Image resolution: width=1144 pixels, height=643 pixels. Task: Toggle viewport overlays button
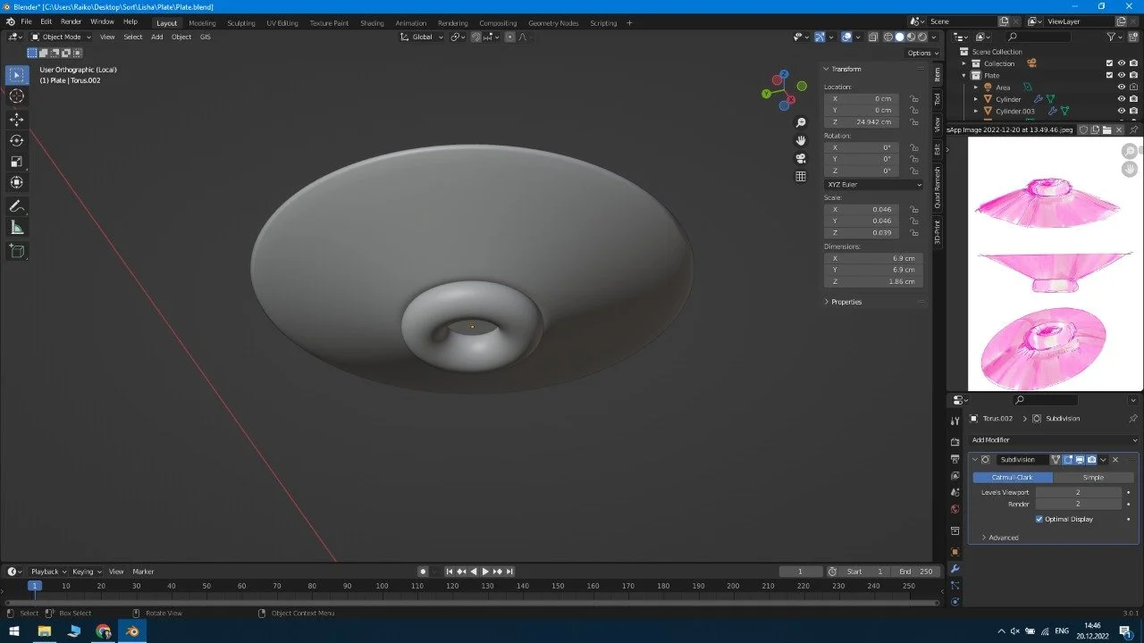846,37
